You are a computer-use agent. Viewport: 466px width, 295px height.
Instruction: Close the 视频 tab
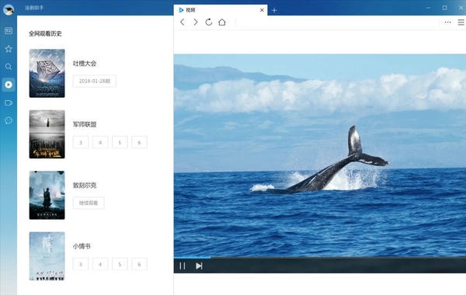pyautogui.click(x=262, y=10)
